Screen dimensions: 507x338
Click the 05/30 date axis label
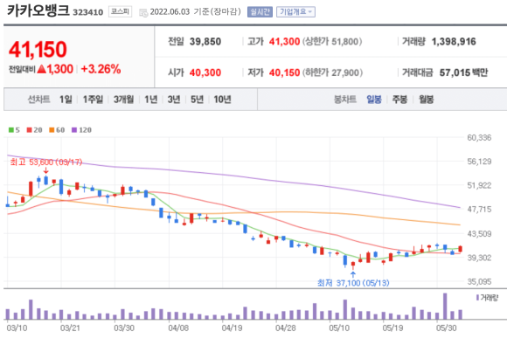447,328
